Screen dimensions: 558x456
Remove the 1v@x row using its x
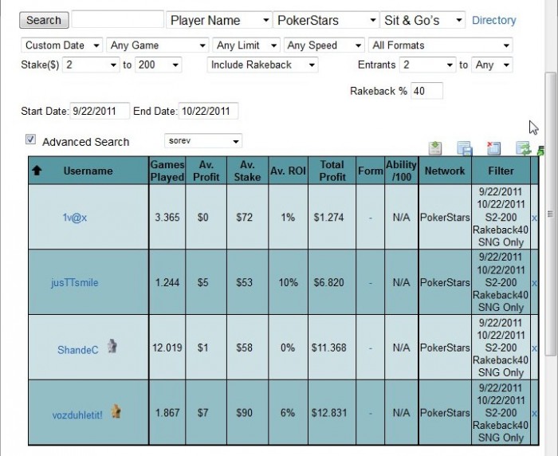coord(534,217)
